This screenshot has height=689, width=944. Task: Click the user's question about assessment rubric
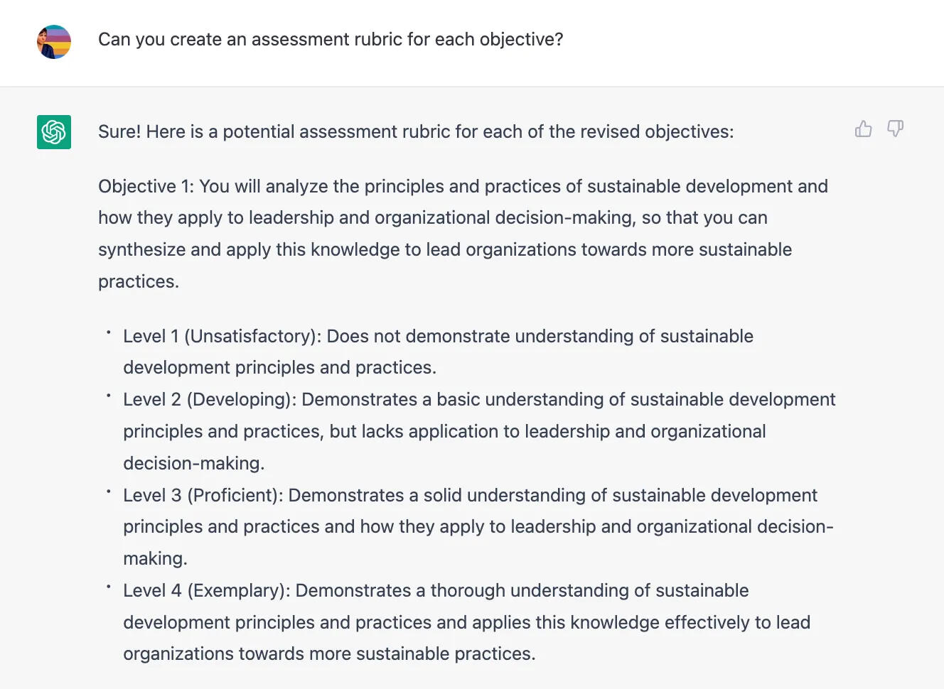click(x=331, y=40)
